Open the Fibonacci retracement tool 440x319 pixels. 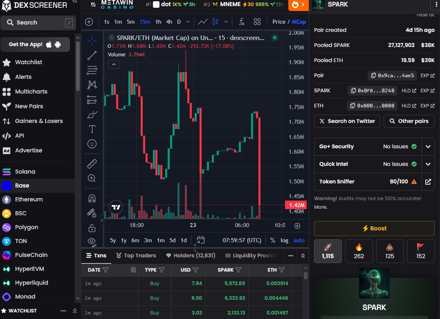92,70
